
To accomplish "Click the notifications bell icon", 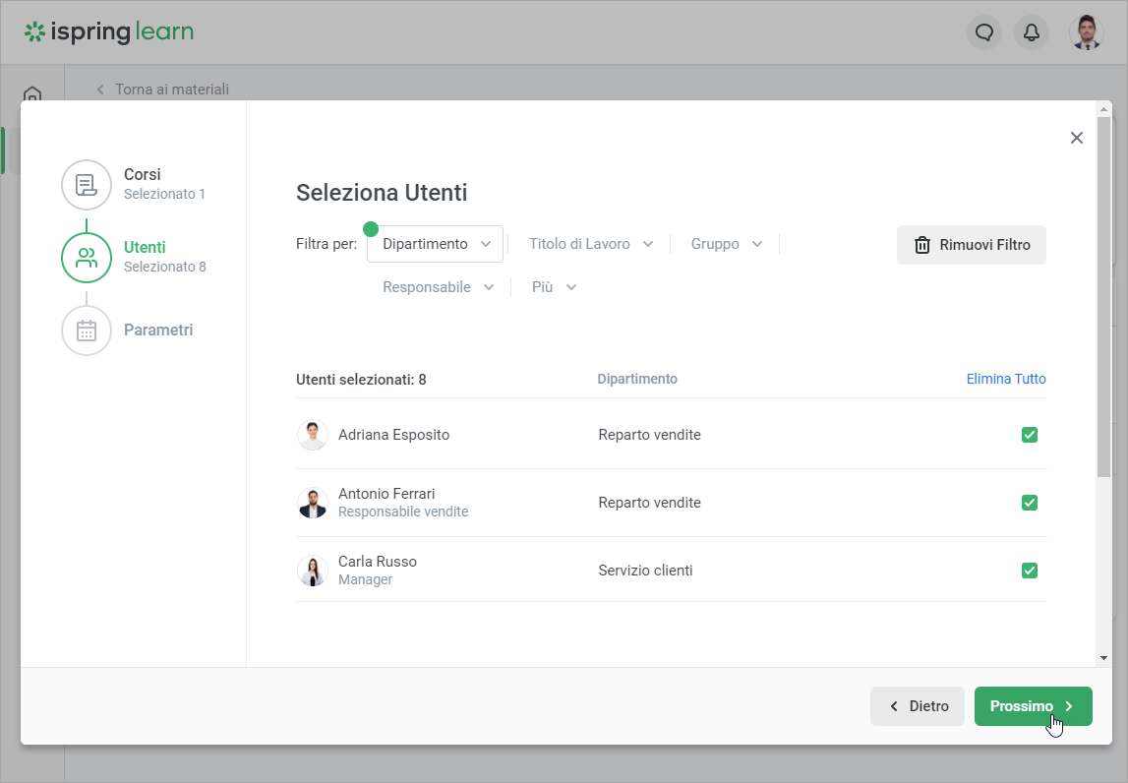I will 1032,32.
